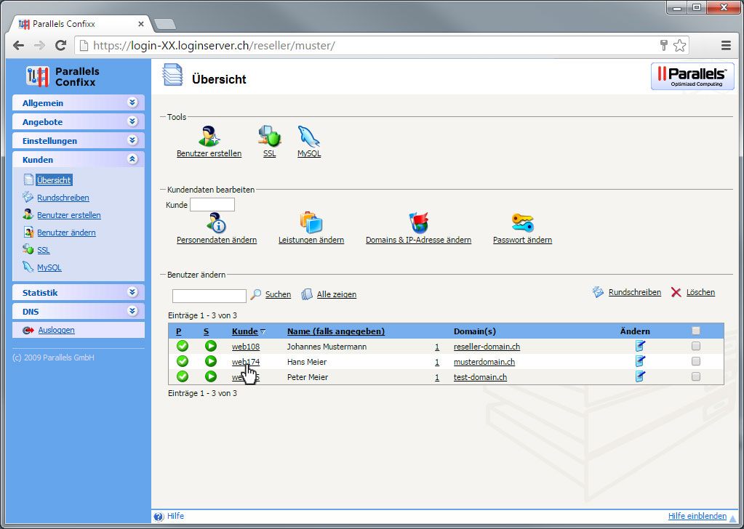Open Rundschreiben in Kunden menu

(x=63, y=198)
